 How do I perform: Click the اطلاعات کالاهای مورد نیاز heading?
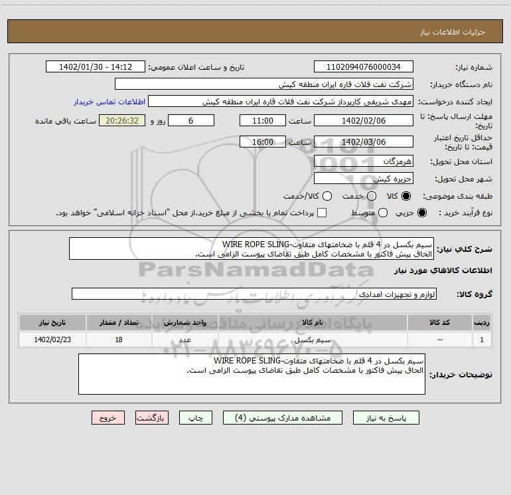pyautogui.click(x=443, y=271)
